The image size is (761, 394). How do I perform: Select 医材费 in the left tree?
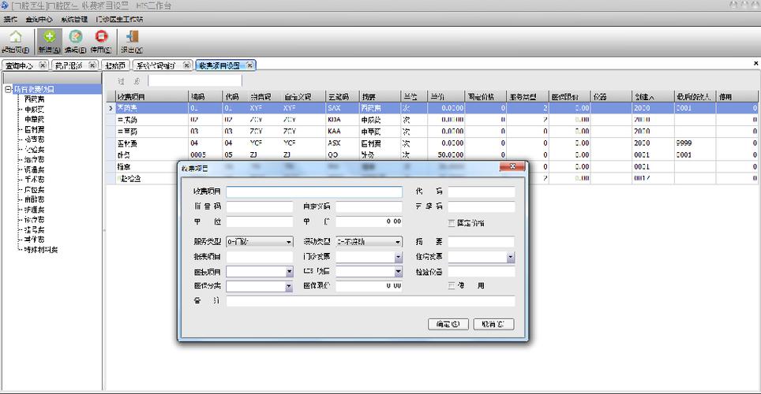click(x=34, y=129)
